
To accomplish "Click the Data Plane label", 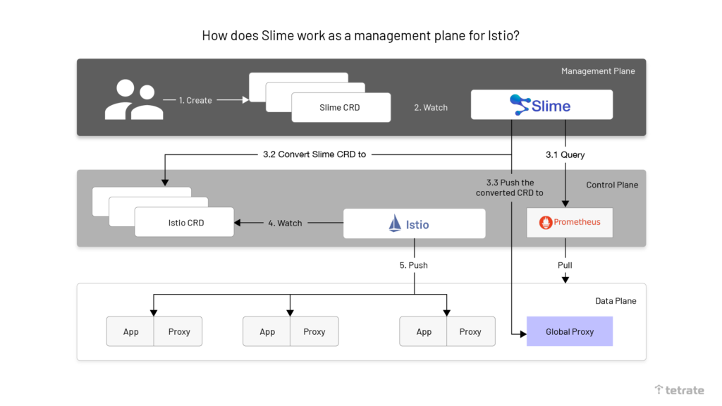I will pos(616,301).
